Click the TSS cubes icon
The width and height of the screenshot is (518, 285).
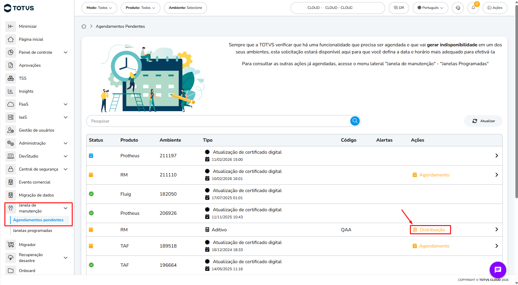[11, 78]
